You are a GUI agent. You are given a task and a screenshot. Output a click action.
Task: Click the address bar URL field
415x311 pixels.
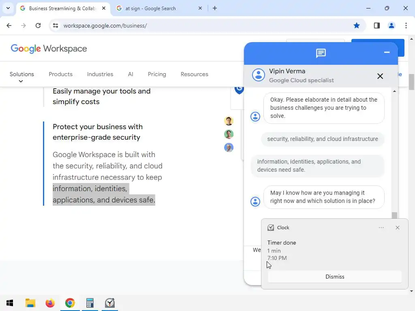click(206, 26)
